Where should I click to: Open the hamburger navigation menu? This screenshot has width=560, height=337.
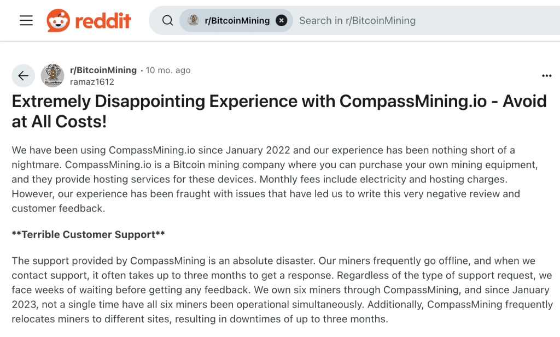(x=26, y=21)
